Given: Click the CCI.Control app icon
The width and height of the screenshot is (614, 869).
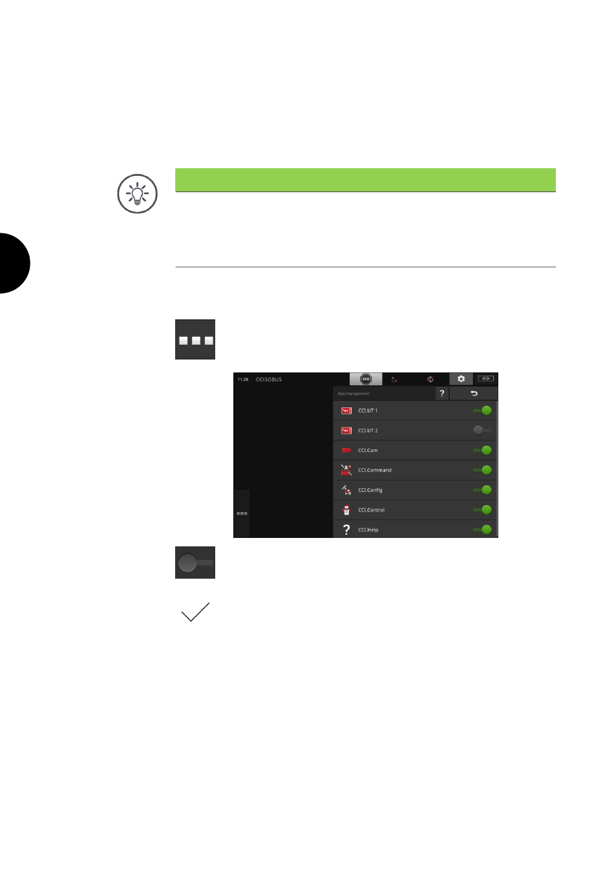Looking at the screenshot, I should (346, 510).
